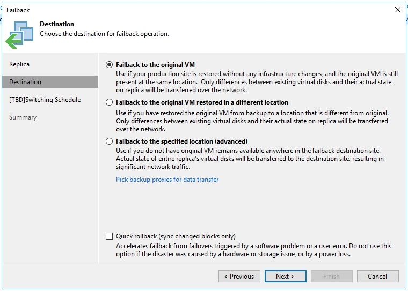This screenshot has height=291, width=408.
Task: Click the greyed-out Finish button
Action: click(332, 276)
